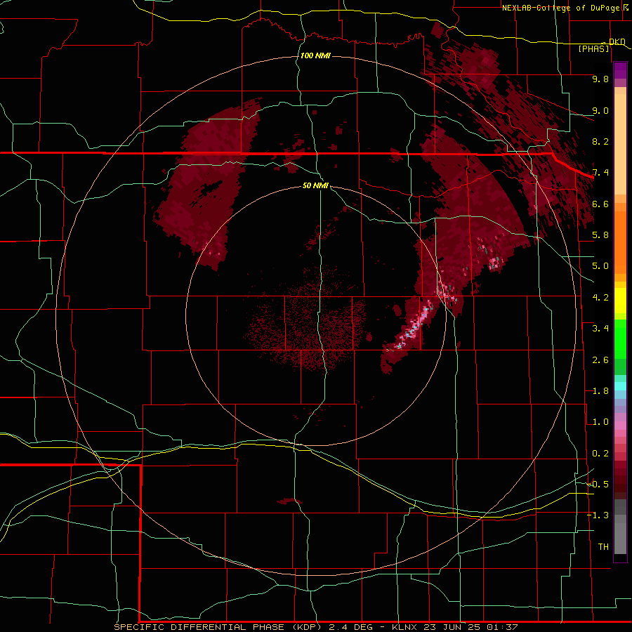Click the 3.4 value on color scale
The image size is (632, 632).
pyautogui.click(x=600, y=329)
